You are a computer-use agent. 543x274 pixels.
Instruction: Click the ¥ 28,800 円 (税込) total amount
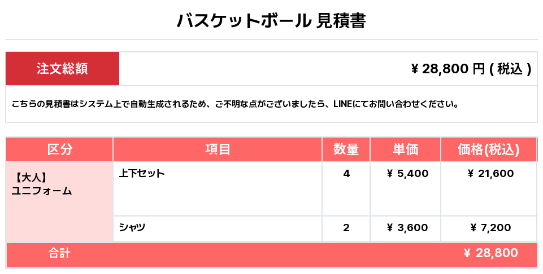click(471, 69)
